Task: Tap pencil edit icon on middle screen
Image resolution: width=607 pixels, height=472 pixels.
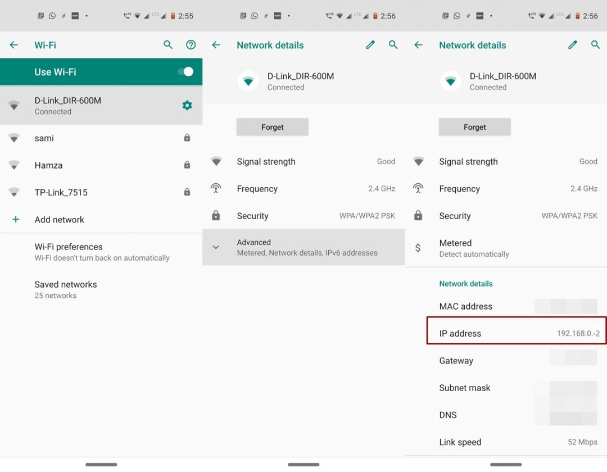Action: point(370,45)
